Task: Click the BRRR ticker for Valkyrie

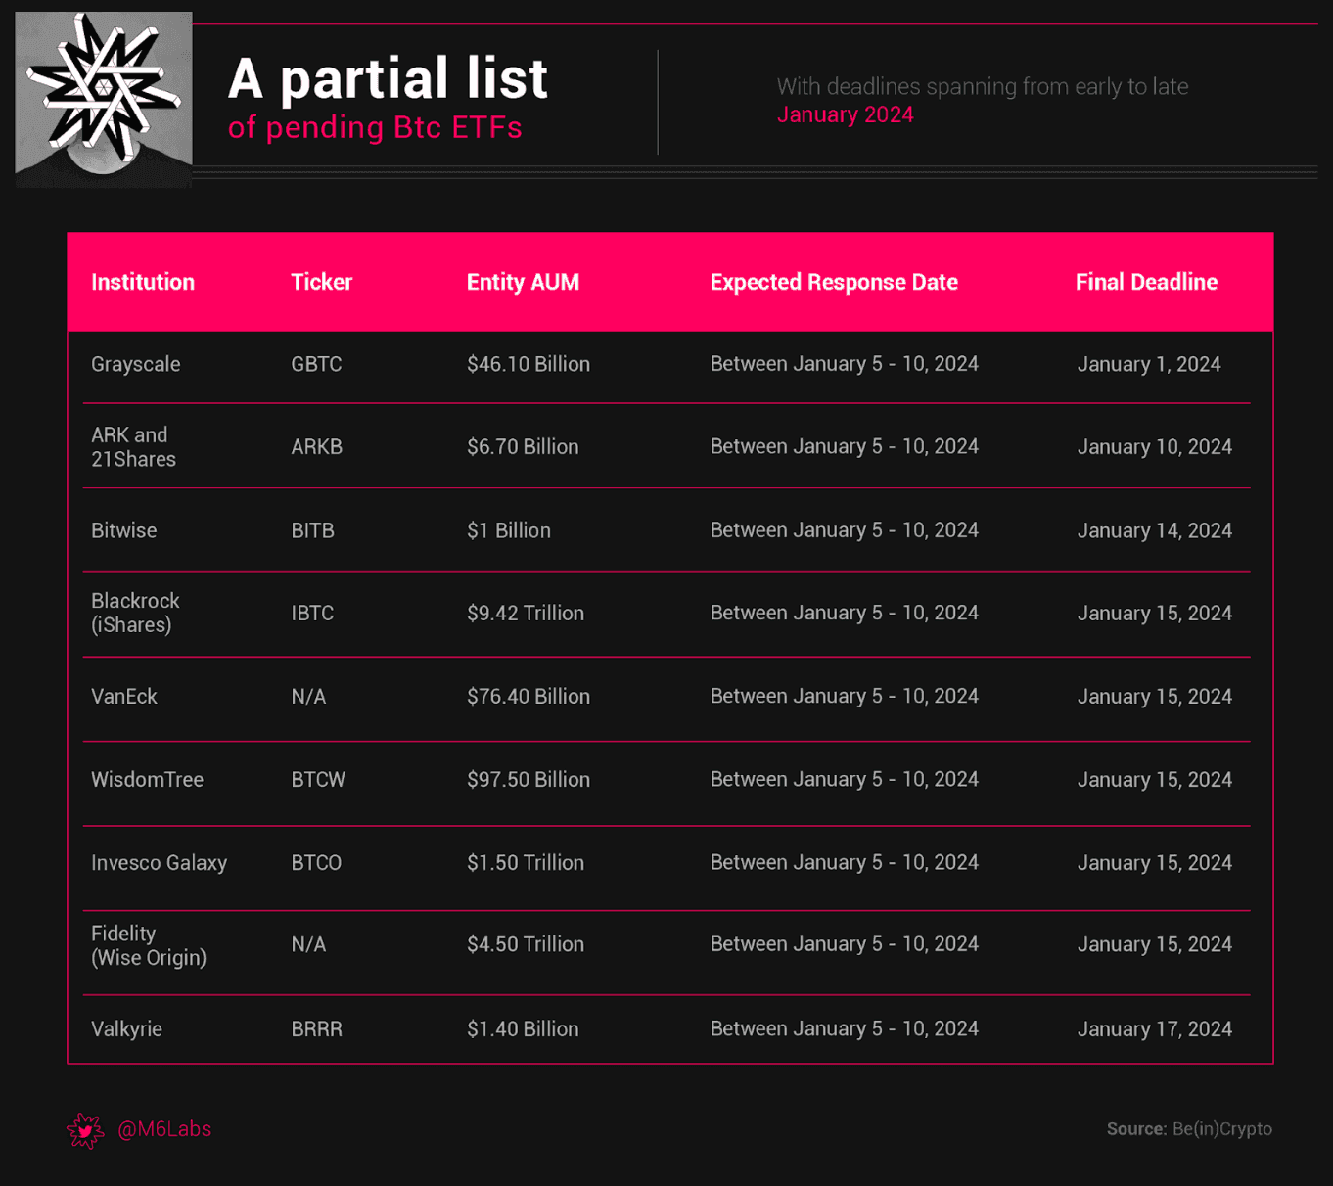Action: click(x=316, y=1029)
